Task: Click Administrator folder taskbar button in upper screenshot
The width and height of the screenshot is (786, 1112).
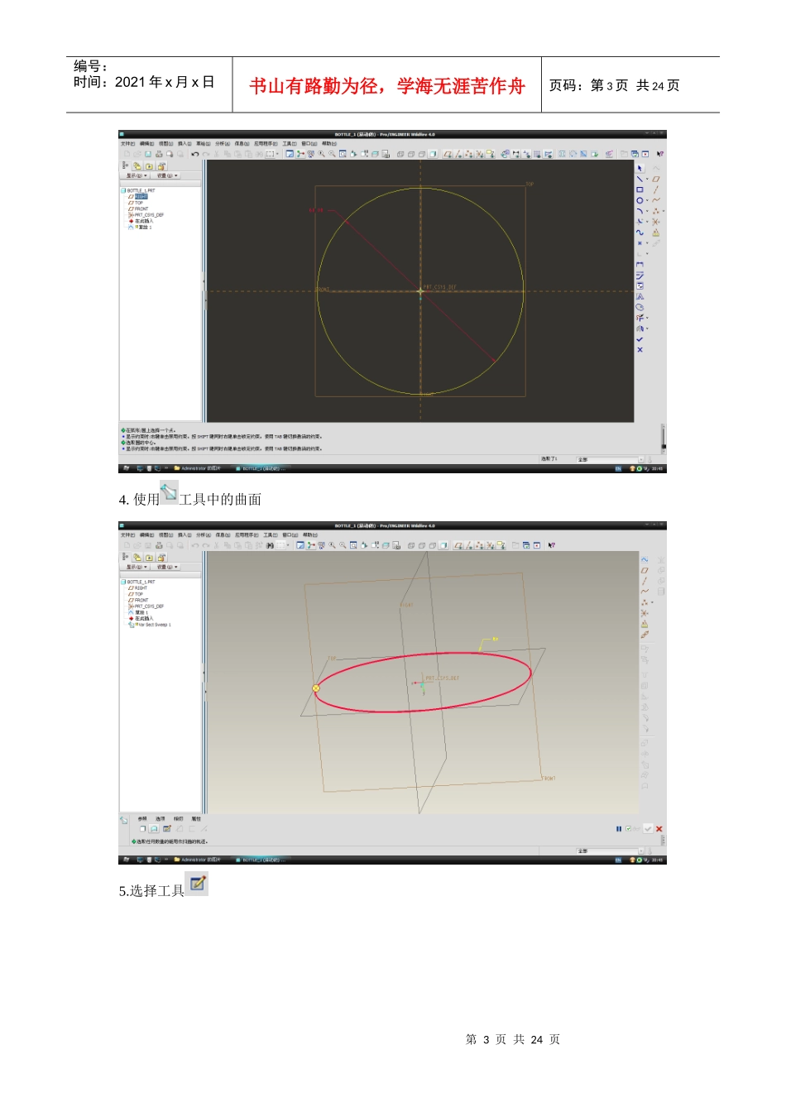Action: point(197,468)
